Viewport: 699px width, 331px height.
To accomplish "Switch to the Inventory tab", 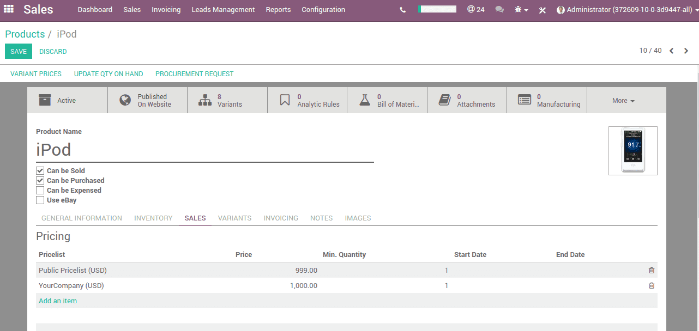I will (x=153, y=218).
